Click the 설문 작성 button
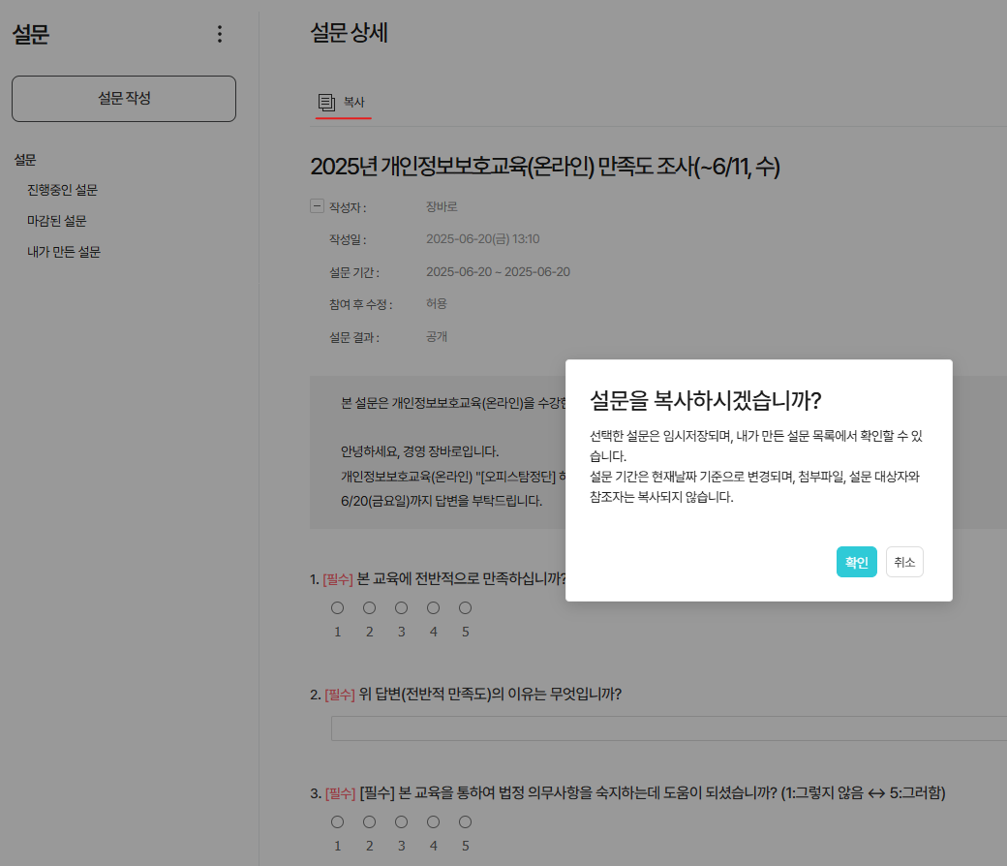Viewport: 1007px width, 866px height. coord(124,99)
